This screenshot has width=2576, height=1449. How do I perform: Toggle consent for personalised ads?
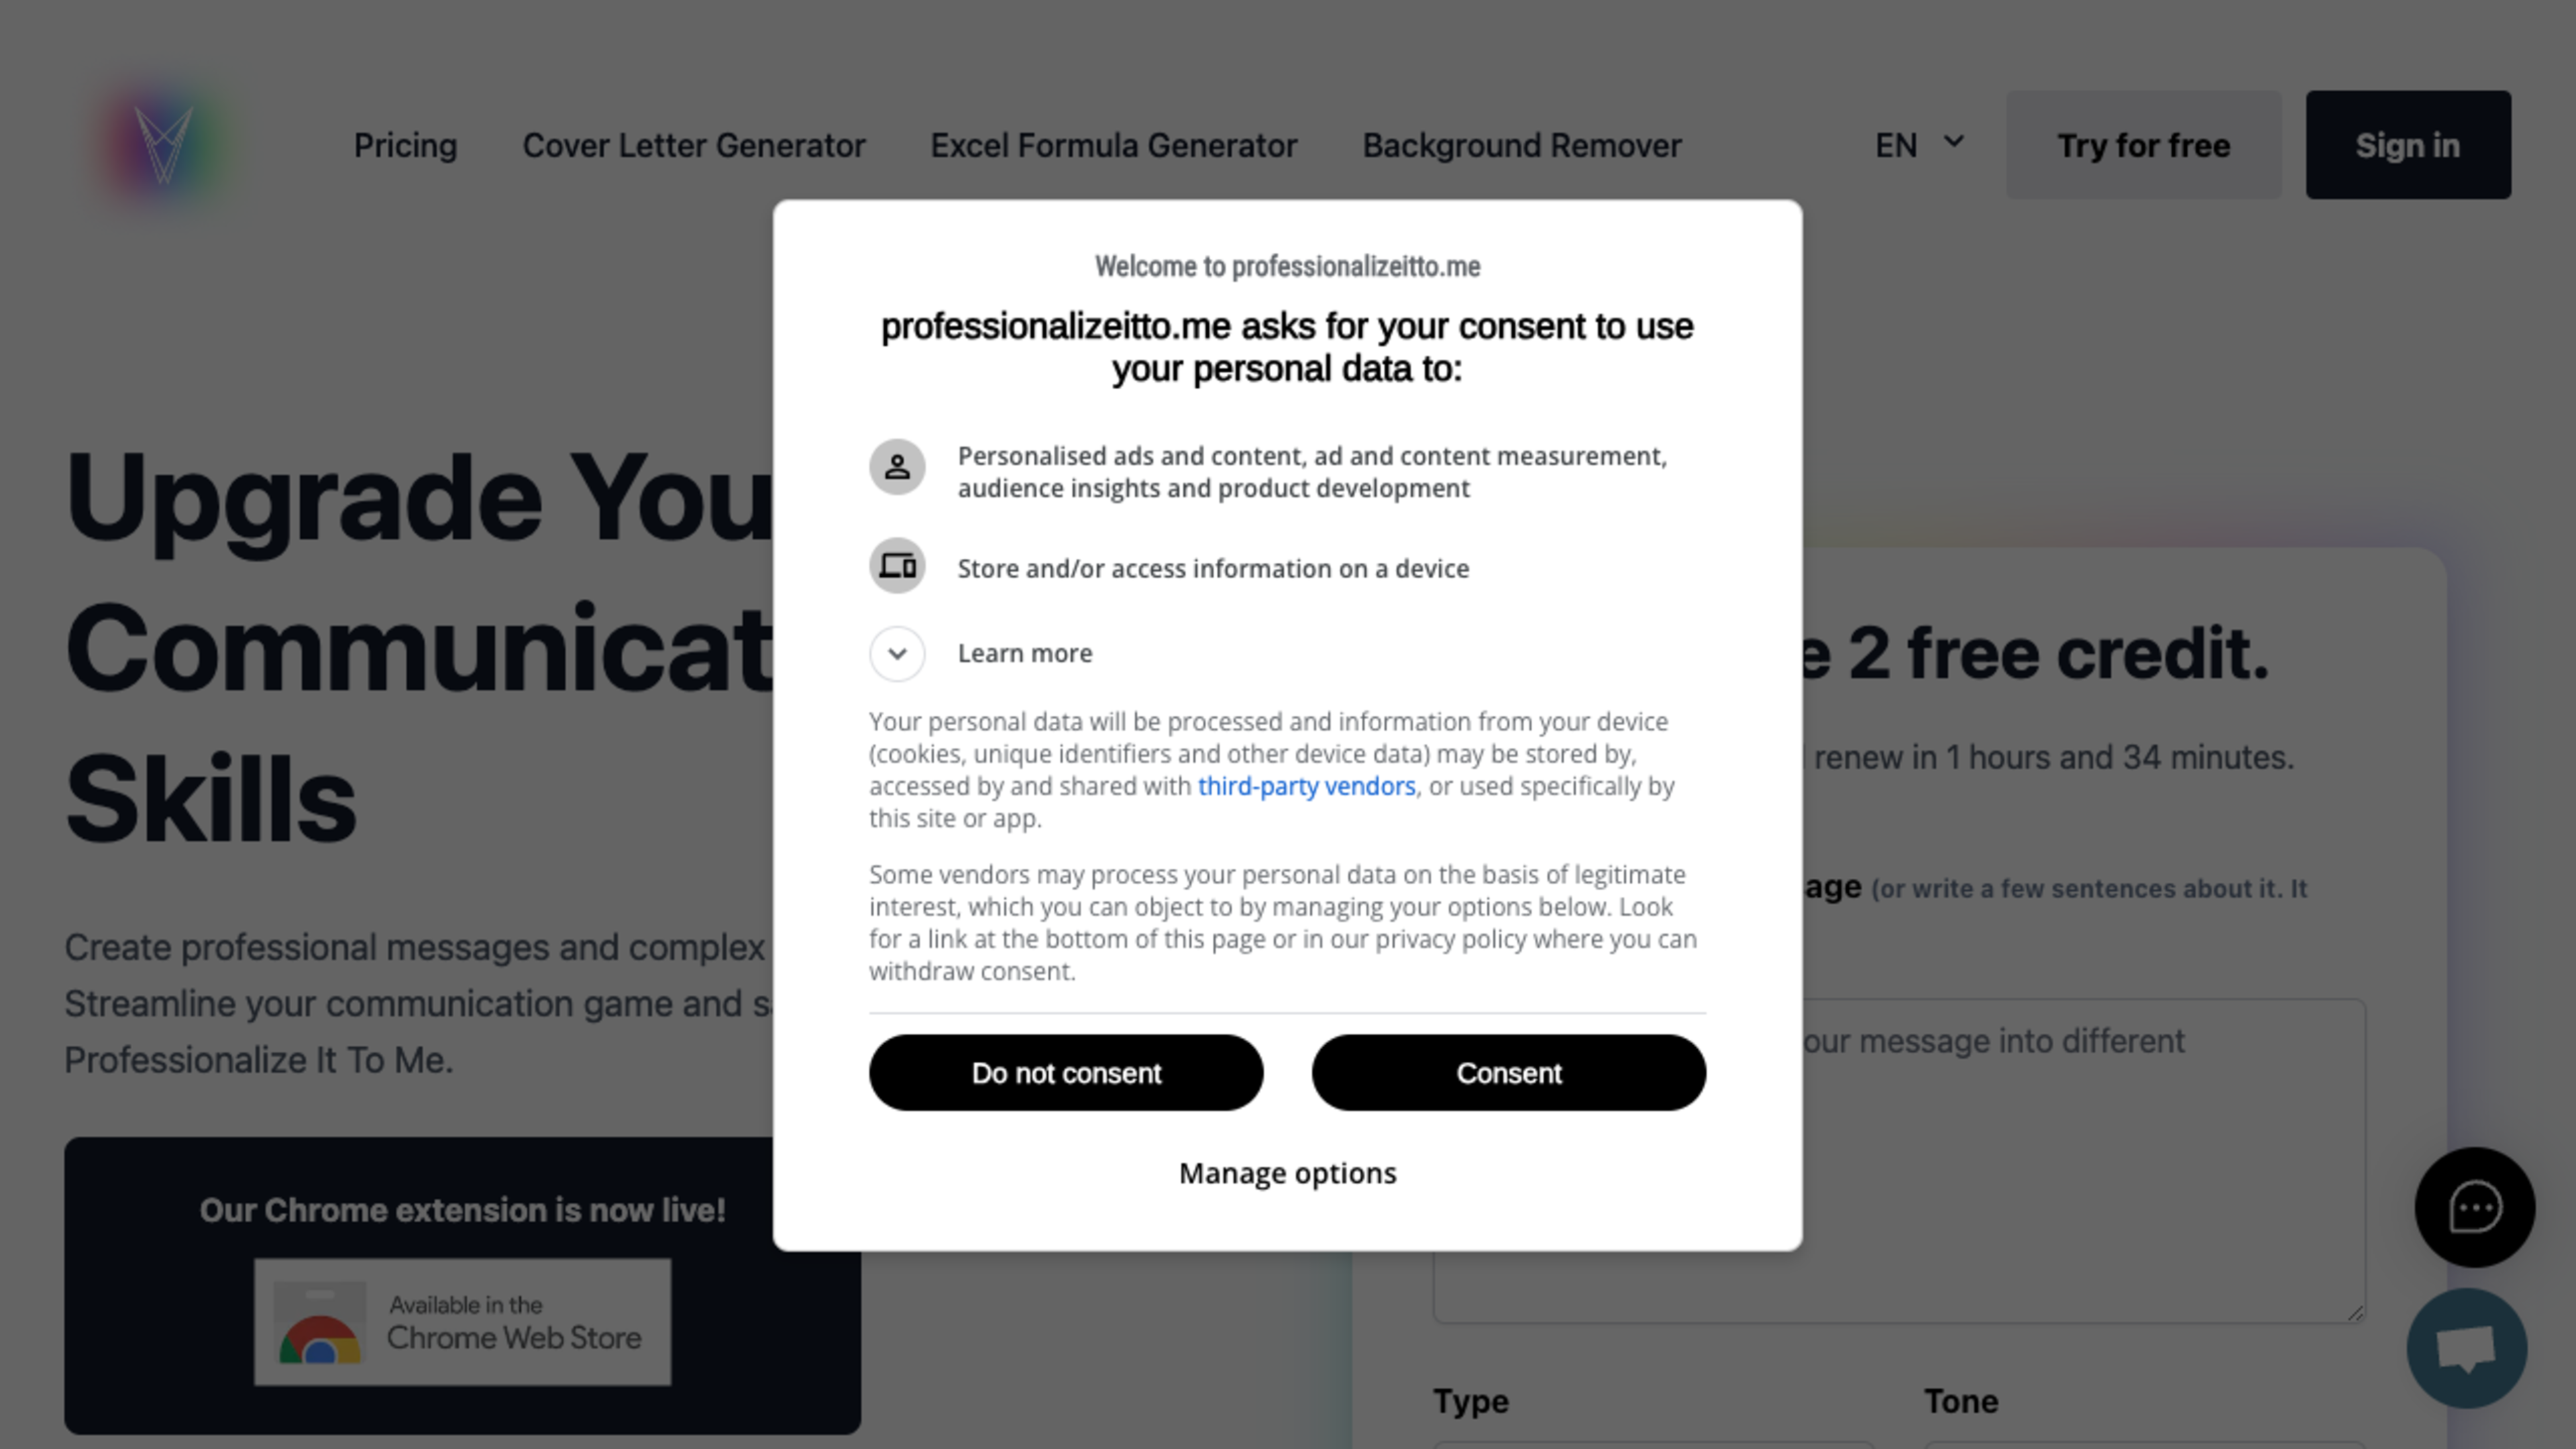[x=897, y=466]
